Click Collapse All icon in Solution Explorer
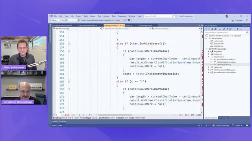252x141 pixels. (228, 29)
